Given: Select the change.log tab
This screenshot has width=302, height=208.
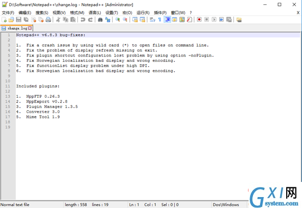Looking at the screenshot, I should (x=17, y=28).
